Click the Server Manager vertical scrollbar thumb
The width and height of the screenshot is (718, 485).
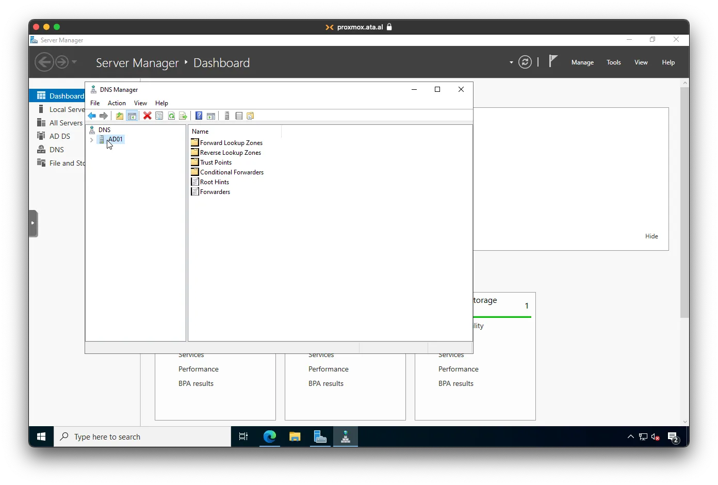coord(684,202)
